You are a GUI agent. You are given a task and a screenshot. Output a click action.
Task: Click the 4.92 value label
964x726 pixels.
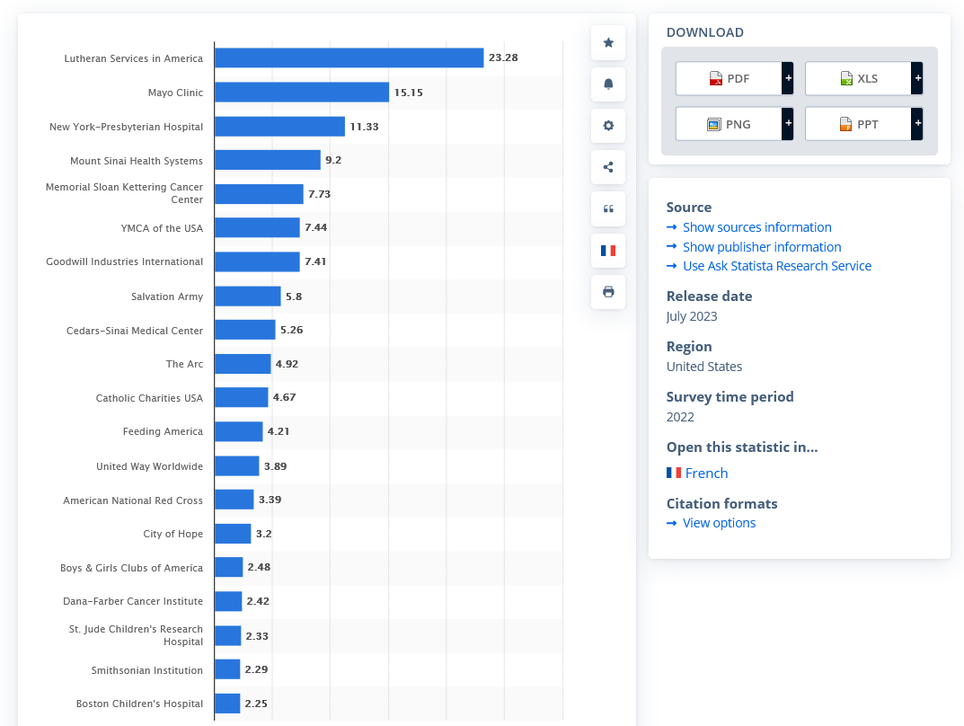(287, 364)
